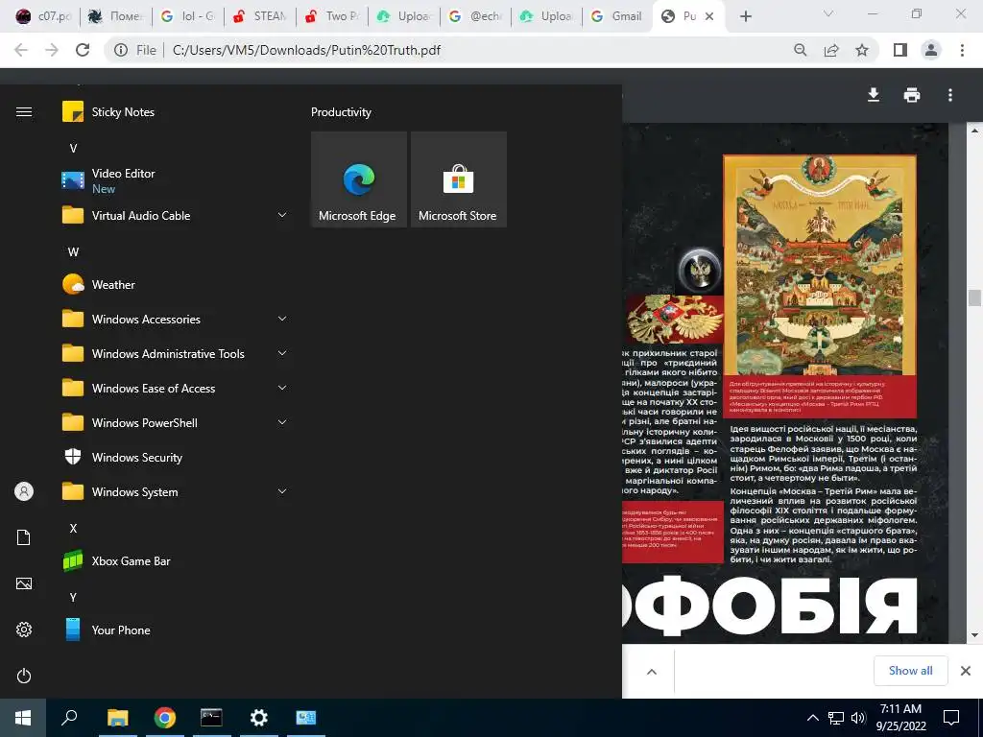The height and width of the screenshot is (737, 983).
Task: Show hidden system tray icons
Action: tap(812, 718)
